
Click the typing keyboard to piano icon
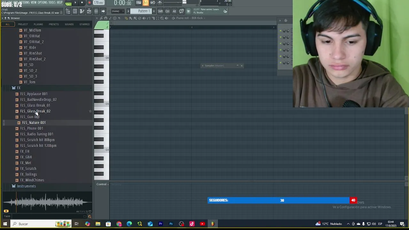(x=139, y=3)
